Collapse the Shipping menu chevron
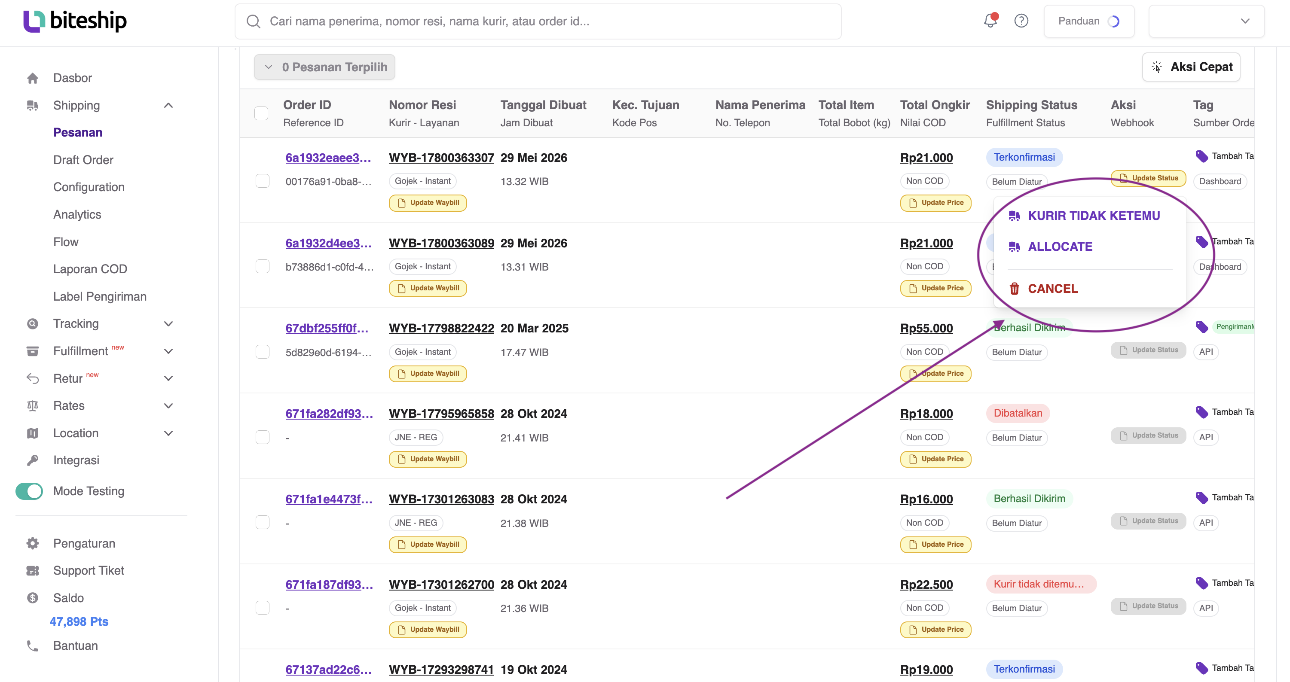This screenshot has width=1290, height=682. click(169, 106)
